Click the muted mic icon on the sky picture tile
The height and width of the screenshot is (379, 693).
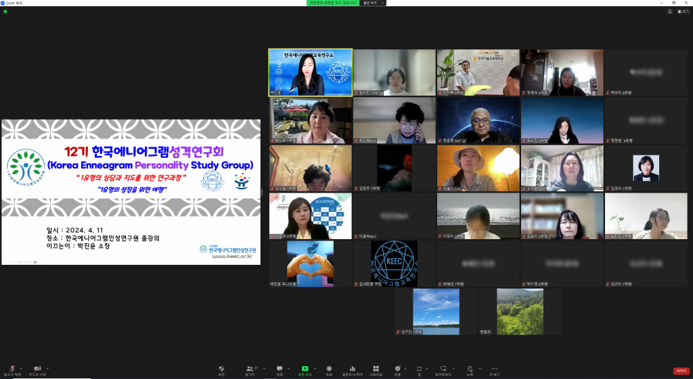click(x=398, y=332)
